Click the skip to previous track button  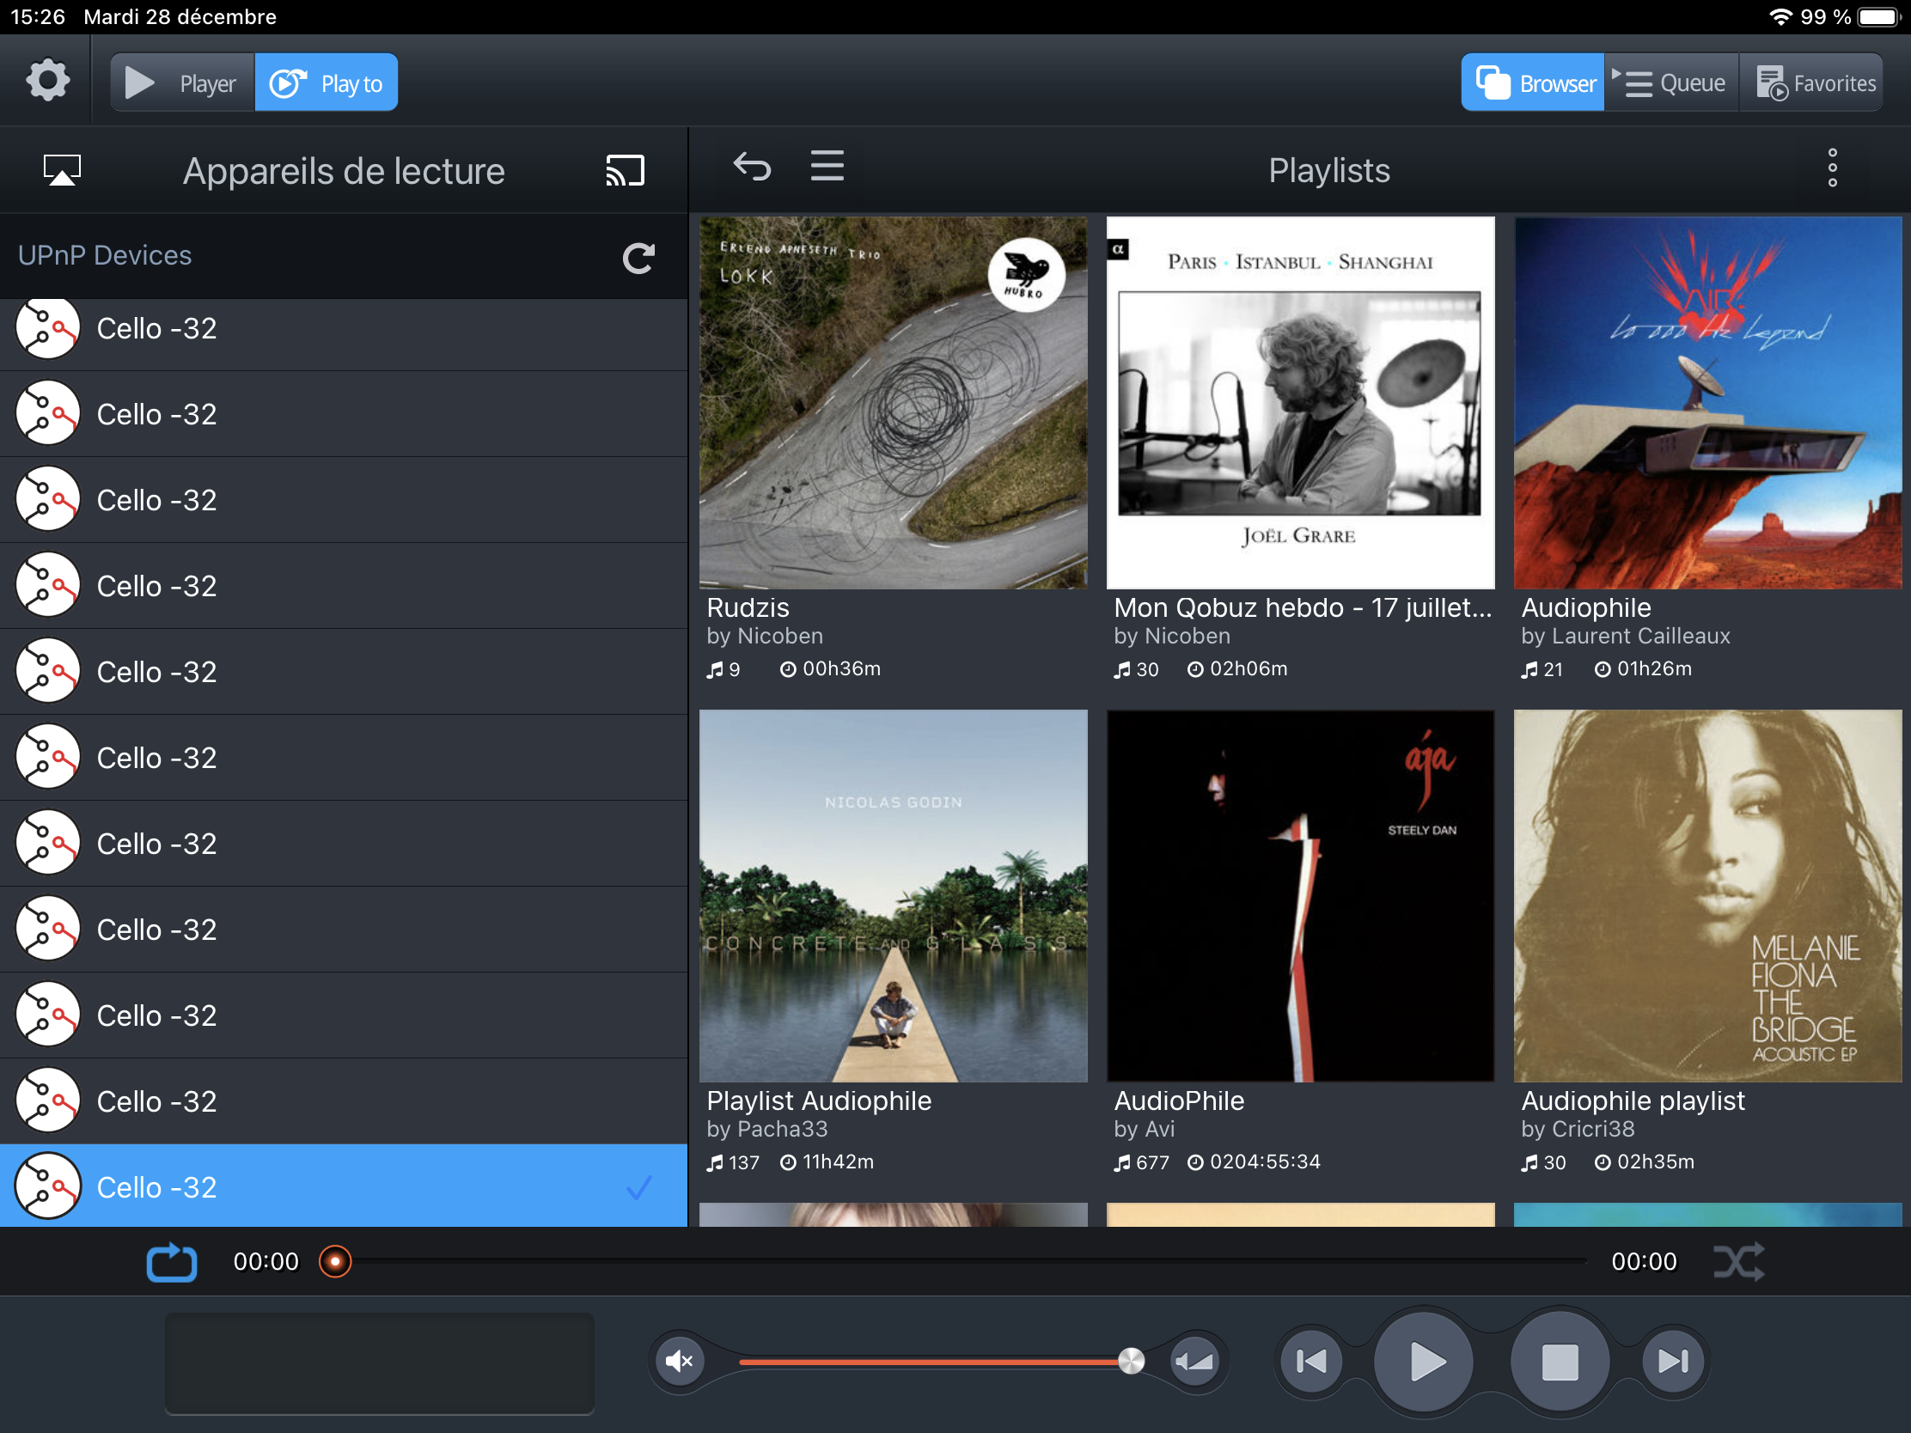1310,1362
